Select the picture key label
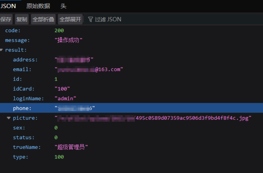263x173 pixels. [x=25, y=118]
